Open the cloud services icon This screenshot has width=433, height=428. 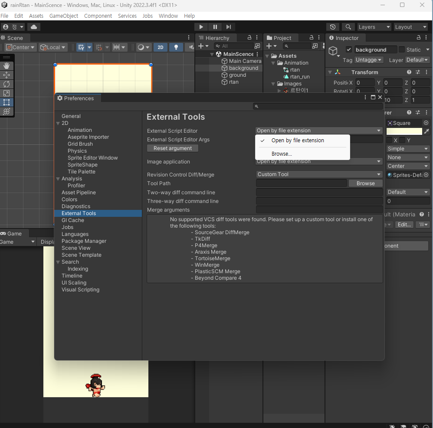pos(34,27)
